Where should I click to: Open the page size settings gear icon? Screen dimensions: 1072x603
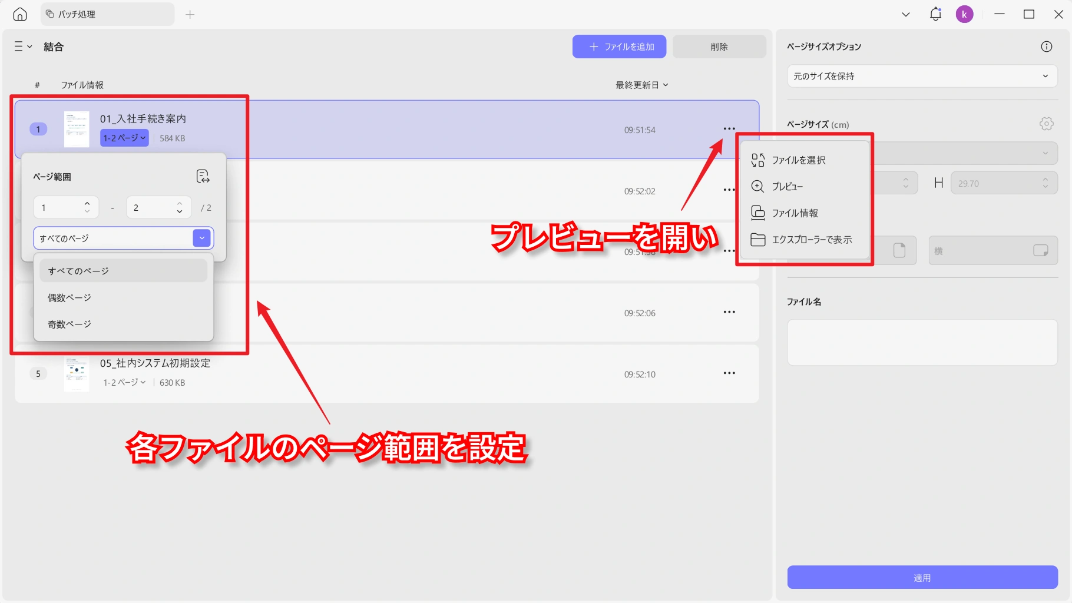tap(1046, 124)
